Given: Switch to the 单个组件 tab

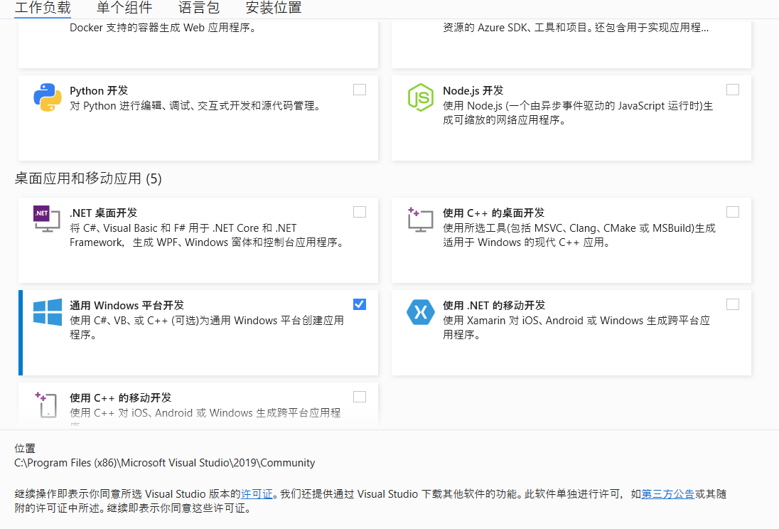Looking at the screenshot, I should tap(124, 9).
